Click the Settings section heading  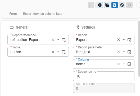click(x=88, y=27)
